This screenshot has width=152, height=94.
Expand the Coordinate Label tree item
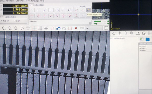tap(111, 38)
